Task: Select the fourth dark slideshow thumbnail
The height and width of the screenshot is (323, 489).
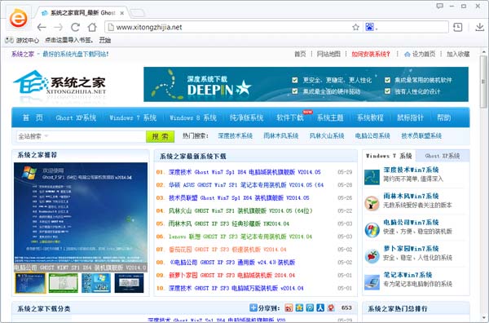Action: pos(129,283)
